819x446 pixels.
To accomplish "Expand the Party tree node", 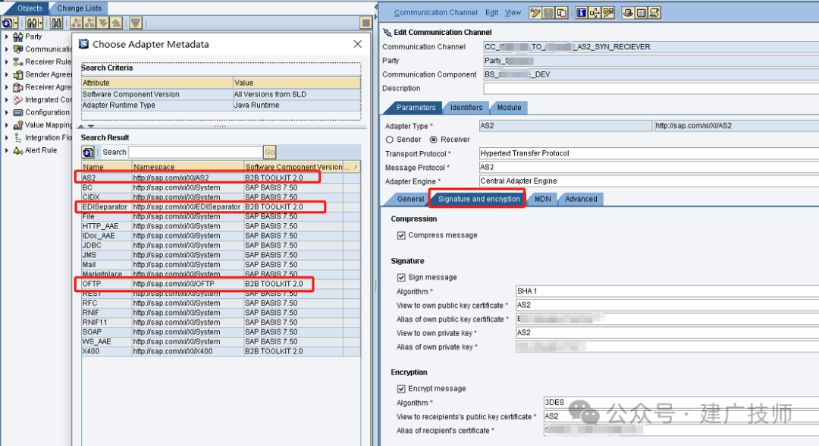I will (6, 36).
